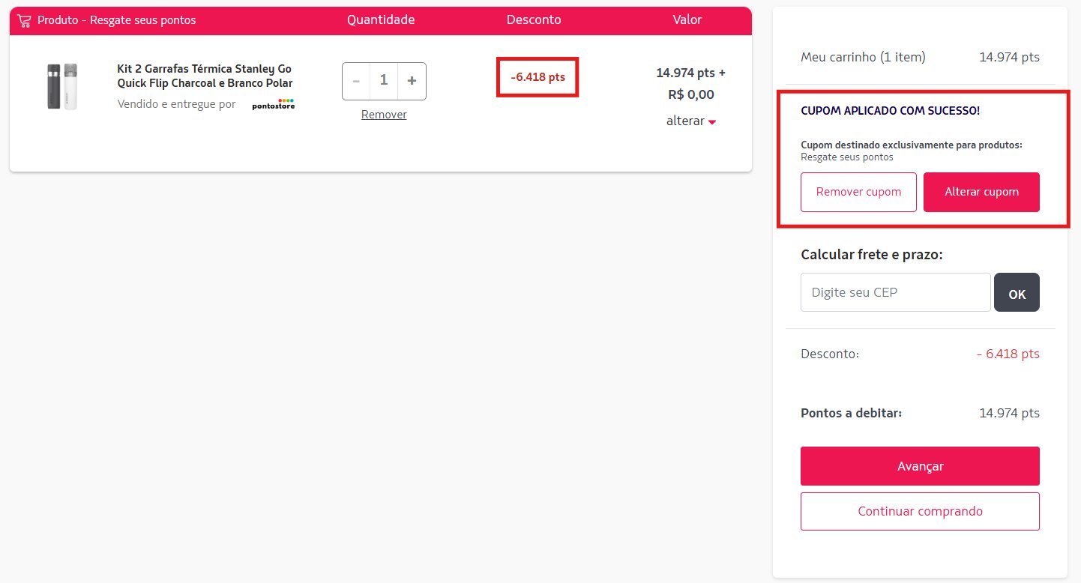Remove the item via Remover link
This screenshot has height=583, width=1081.
click(384, 115)
